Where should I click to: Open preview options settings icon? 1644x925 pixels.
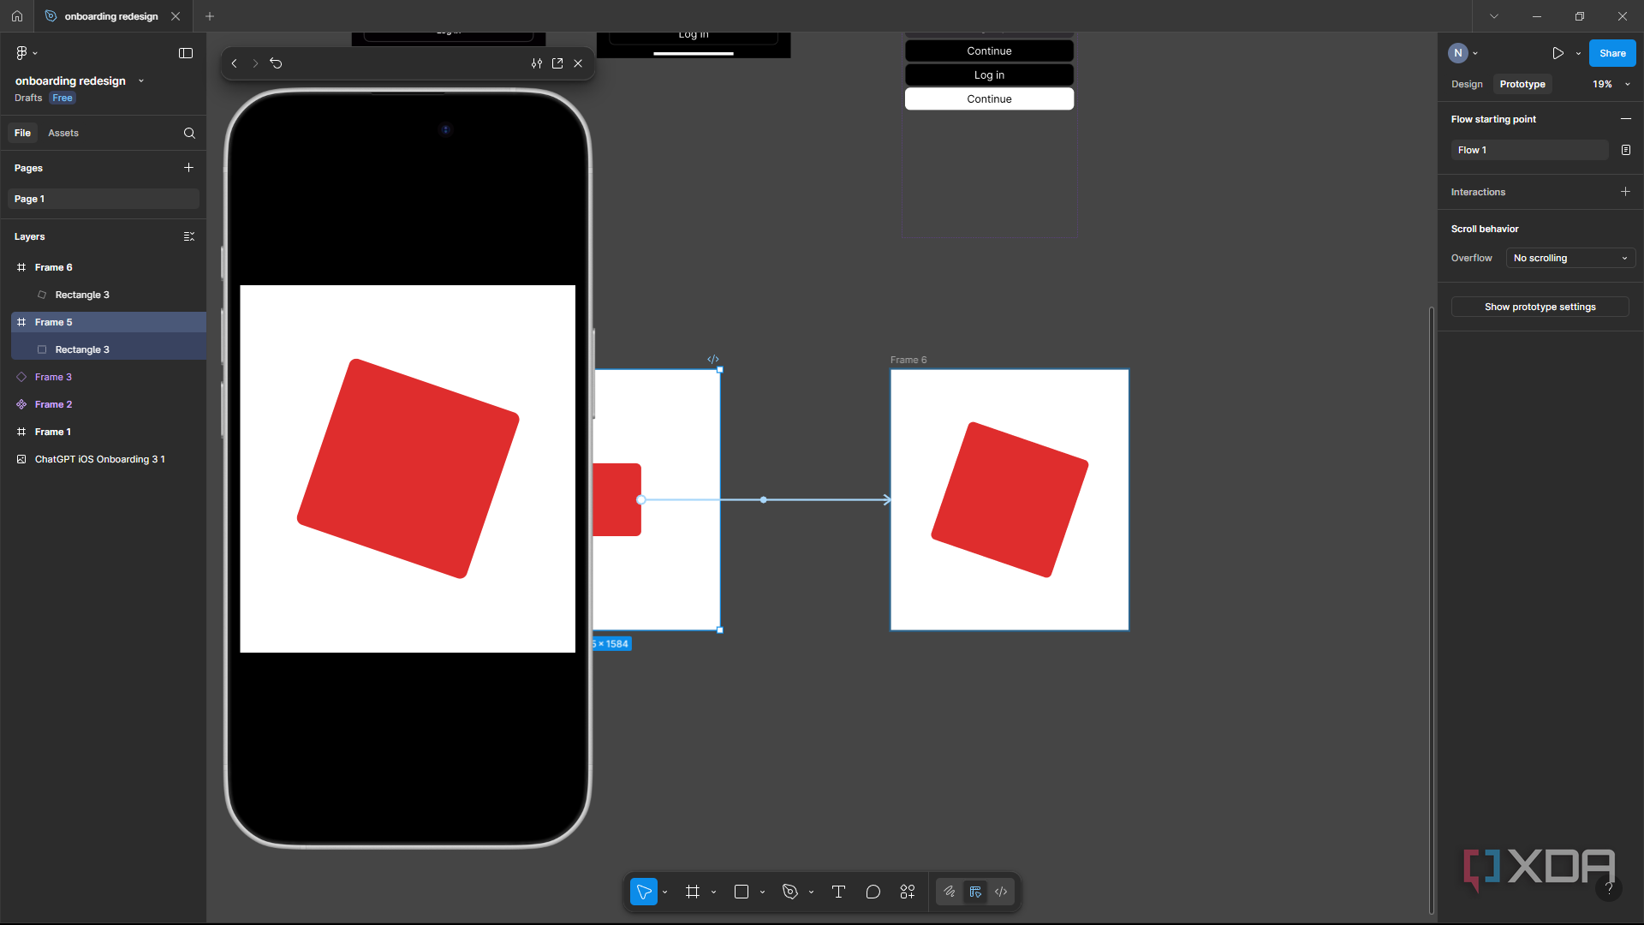coord(537,63)
